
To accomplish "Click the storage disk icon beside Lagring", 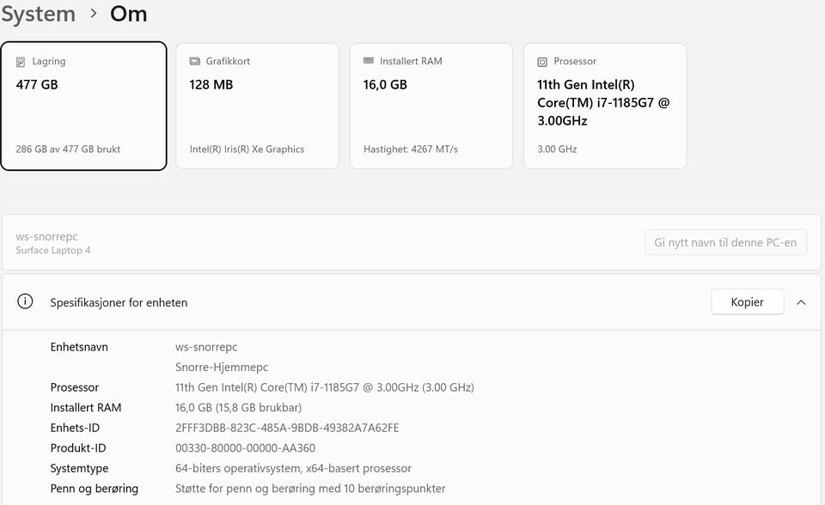I will 21,62.
